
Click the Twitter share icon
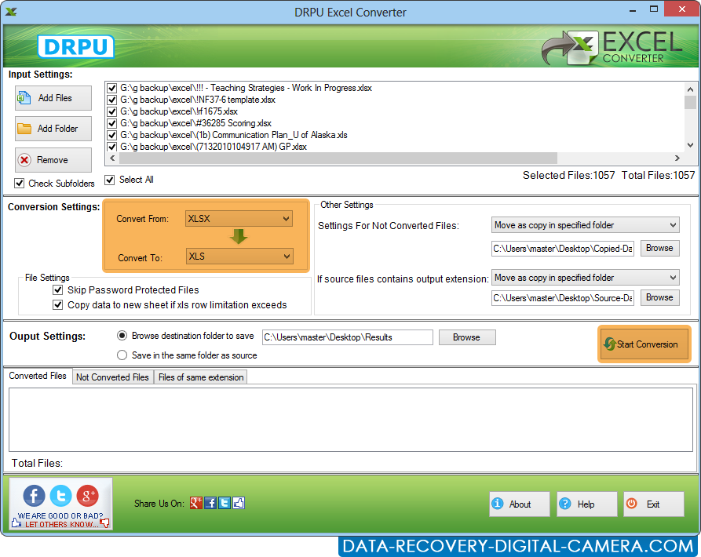click(60, 496)
